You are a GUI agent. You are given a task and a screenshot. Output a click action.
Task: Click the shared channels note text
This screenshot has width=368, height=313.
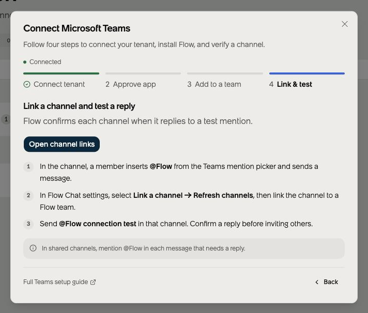[143, 248]
